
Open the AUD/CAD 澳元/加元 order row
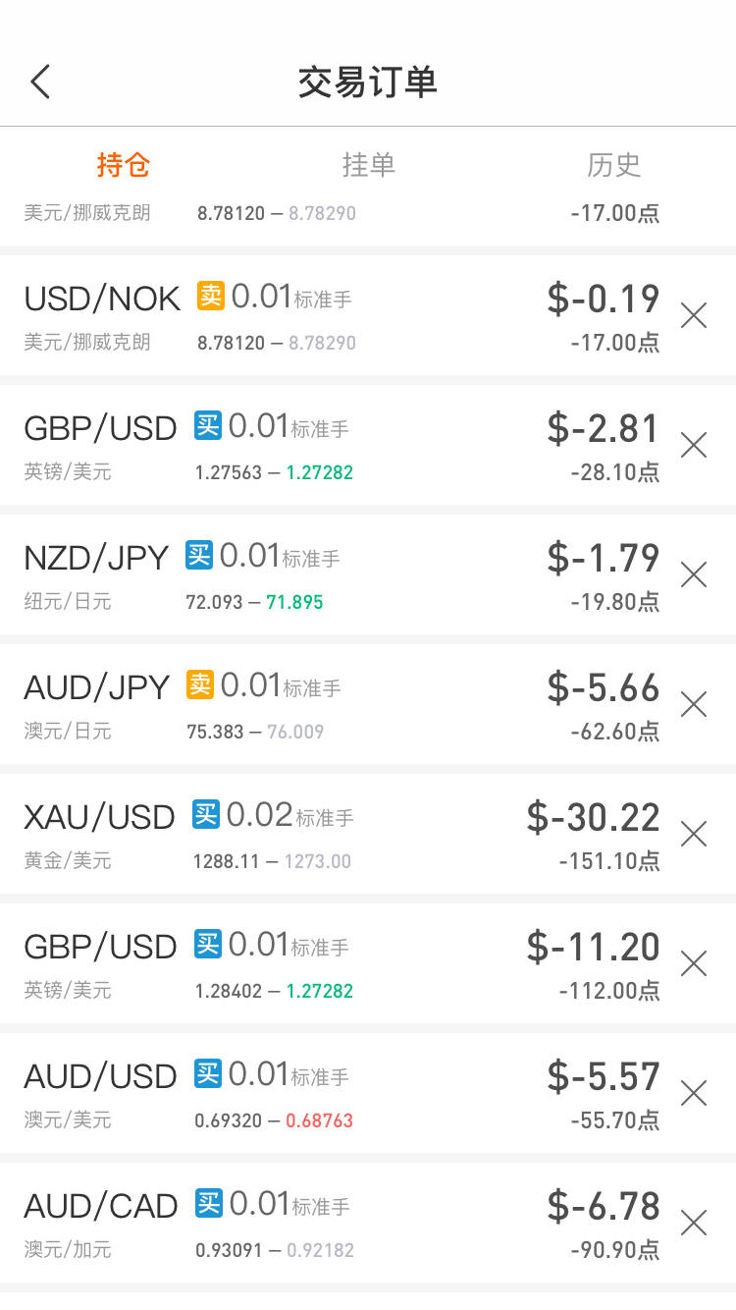click(368, 1223)
